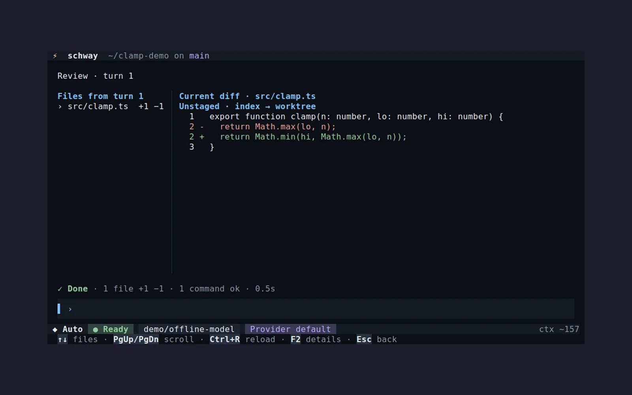This screenshot has width=632, height=395.
Task: Click 'Unstaged · index → worktree' label
Action: click(247, 106)
